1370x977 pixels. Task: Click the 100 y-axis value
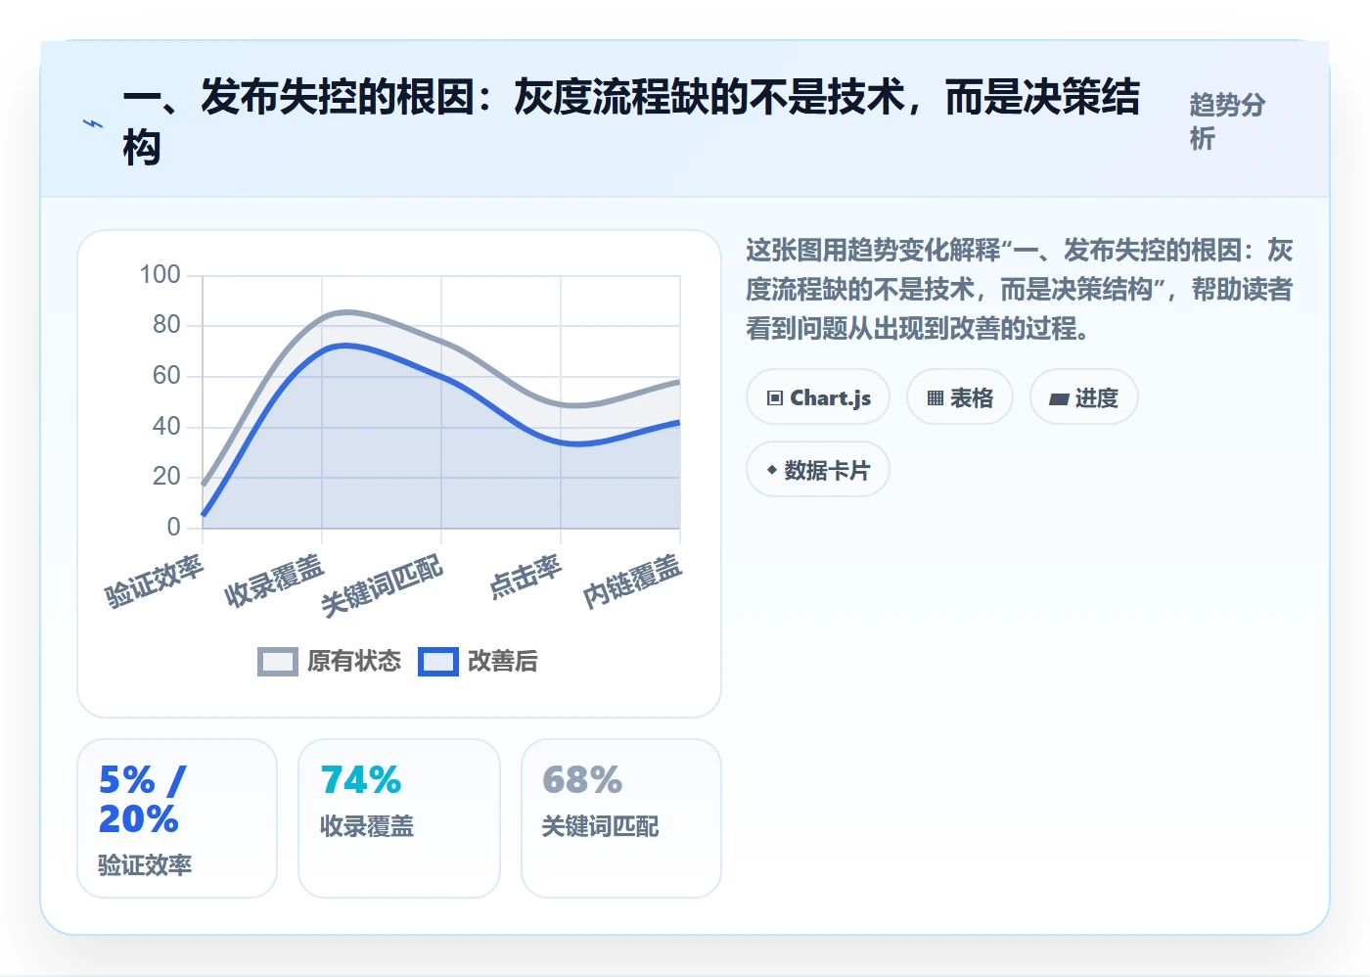(160, 274)
